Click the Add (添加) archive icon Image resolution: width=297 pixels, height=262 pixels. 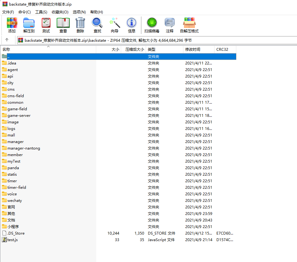pos(12,25)
